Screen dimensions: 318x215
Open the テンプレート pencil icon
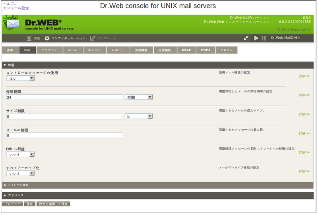[93, 38]
